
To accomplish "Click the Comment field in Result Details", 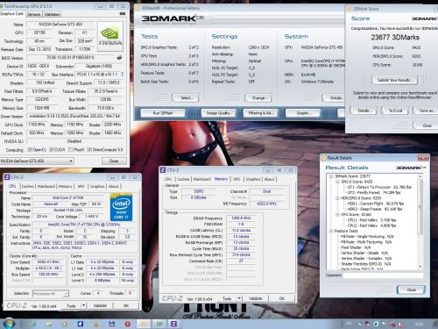I will tap(383, 275).
